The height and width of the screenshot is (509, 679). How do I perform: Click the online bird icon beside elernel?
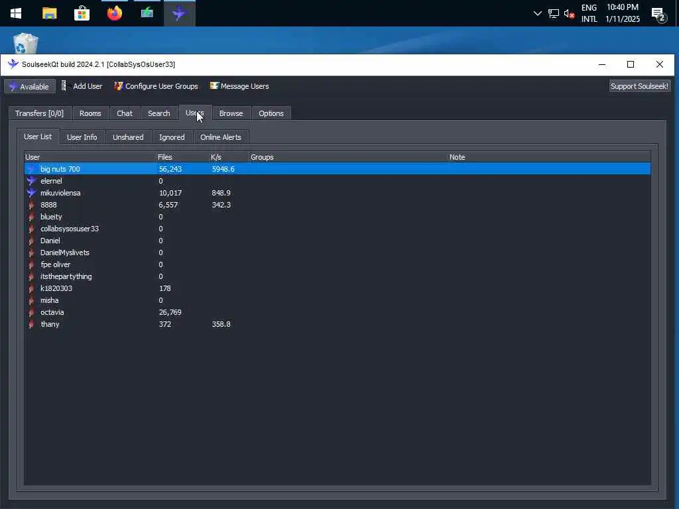pos(31,181)
